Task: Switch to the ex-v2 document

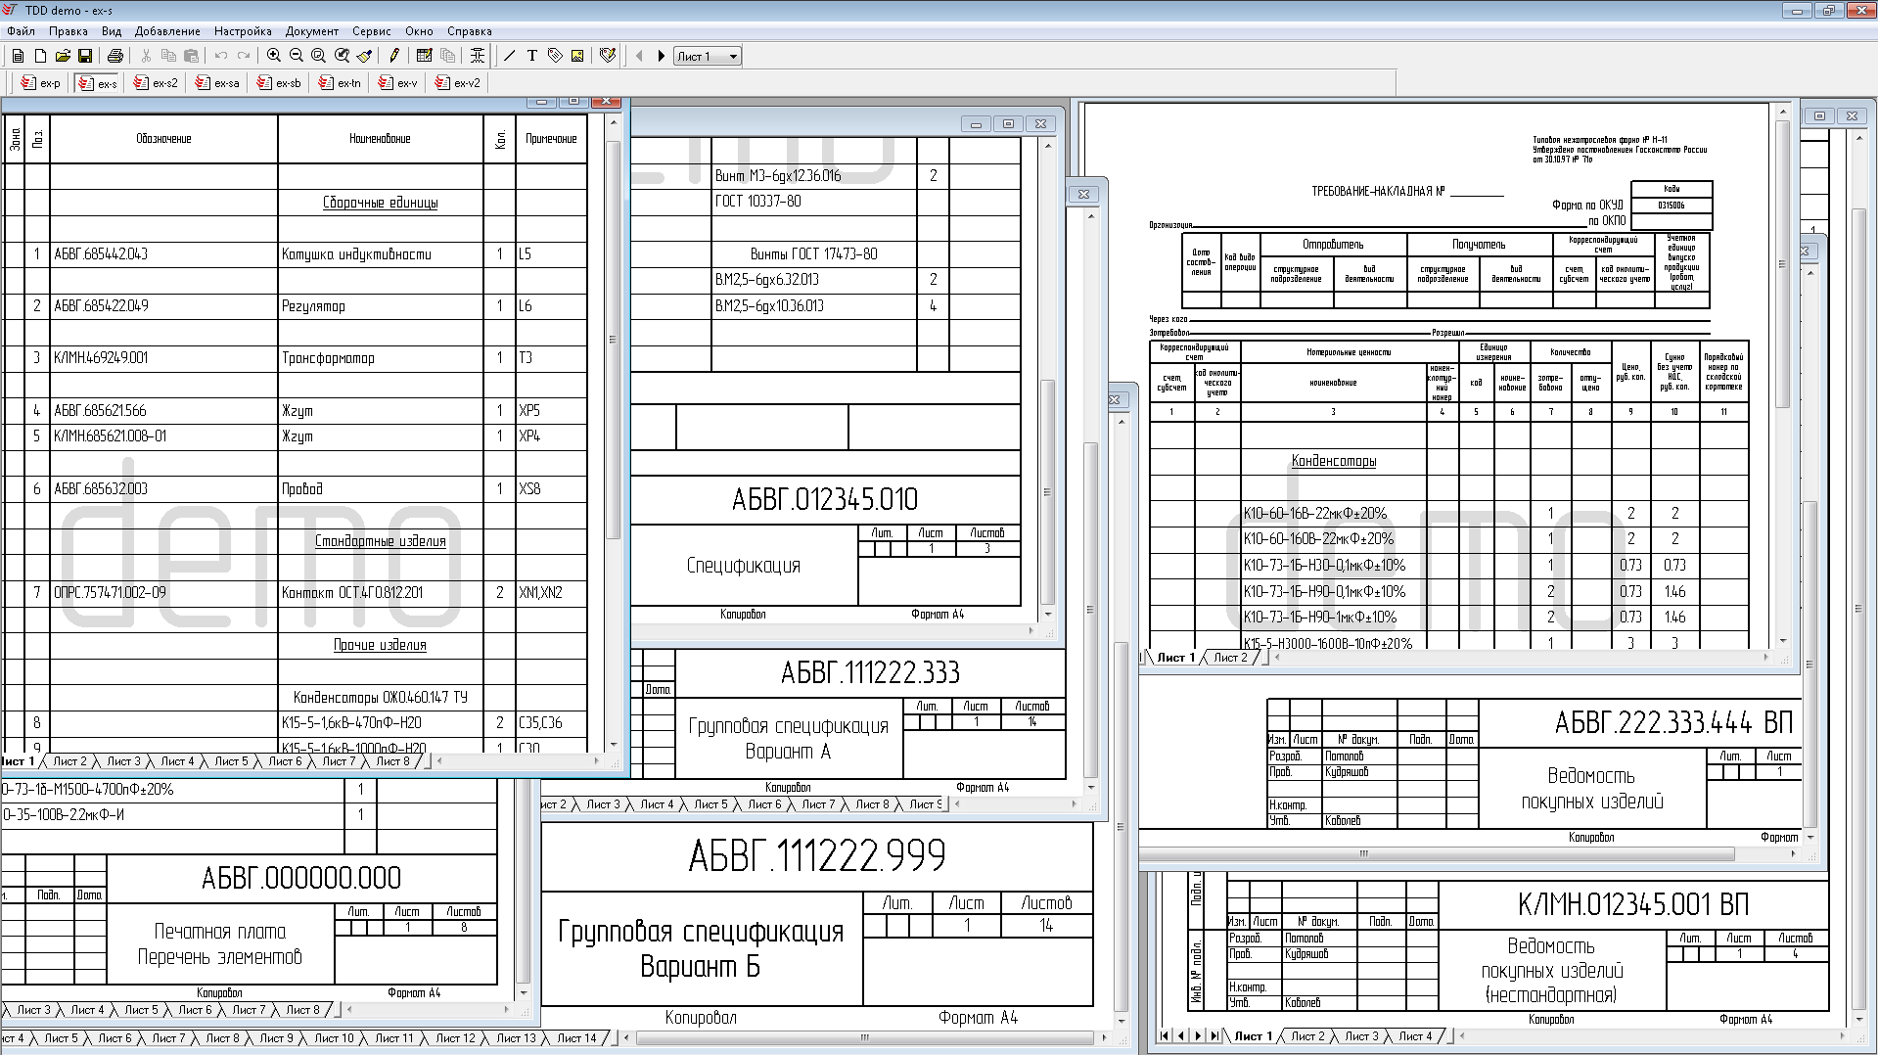Action: [458, 83]
